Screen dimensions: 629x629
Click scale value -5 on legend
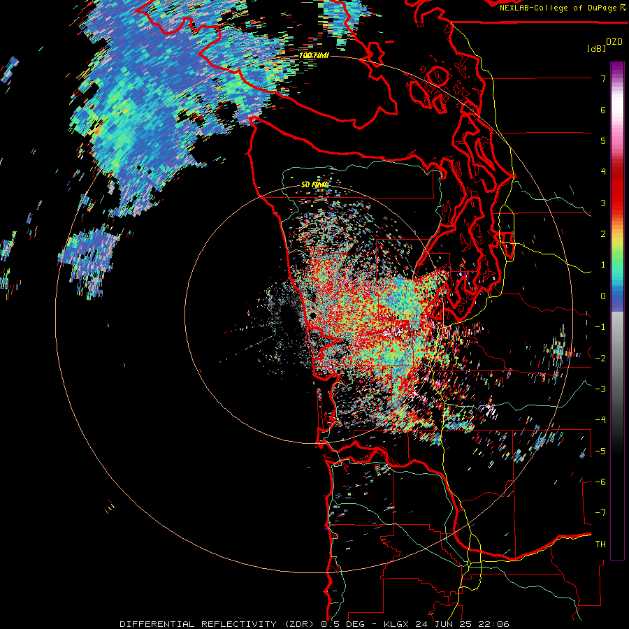tap(600, 451)
